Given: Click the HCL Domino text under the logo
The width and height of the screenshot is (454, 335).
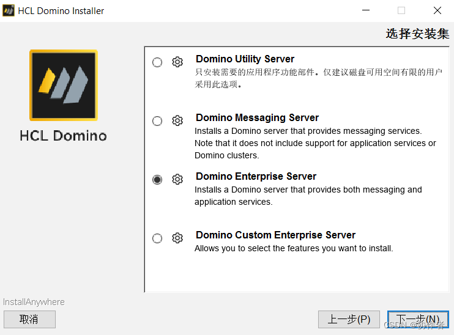Looking at the screenshot, I should coord(63,136).
